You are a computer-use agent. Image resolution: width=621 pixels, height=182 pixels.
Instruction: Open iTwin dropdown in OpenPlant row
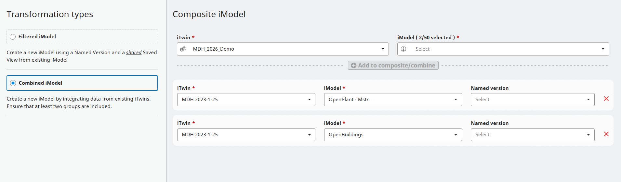pos(309,100)
